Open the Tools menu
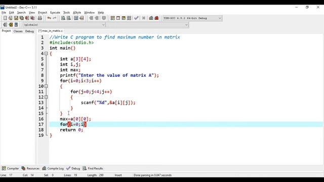Image resolution: width=324 pixels, height=182 pixels. click(66, 13)
